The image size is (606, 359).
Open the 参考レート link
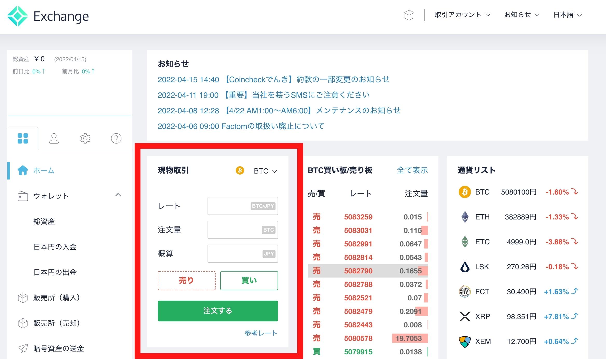click(261, 333)
